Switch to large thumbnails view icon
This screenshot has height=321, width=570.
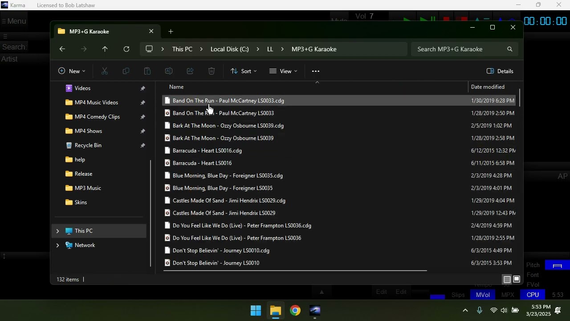point(517,280)
